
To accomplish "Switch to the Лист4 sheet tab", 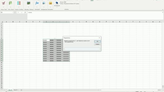I will pyautogui.click(x=10, y=90).
